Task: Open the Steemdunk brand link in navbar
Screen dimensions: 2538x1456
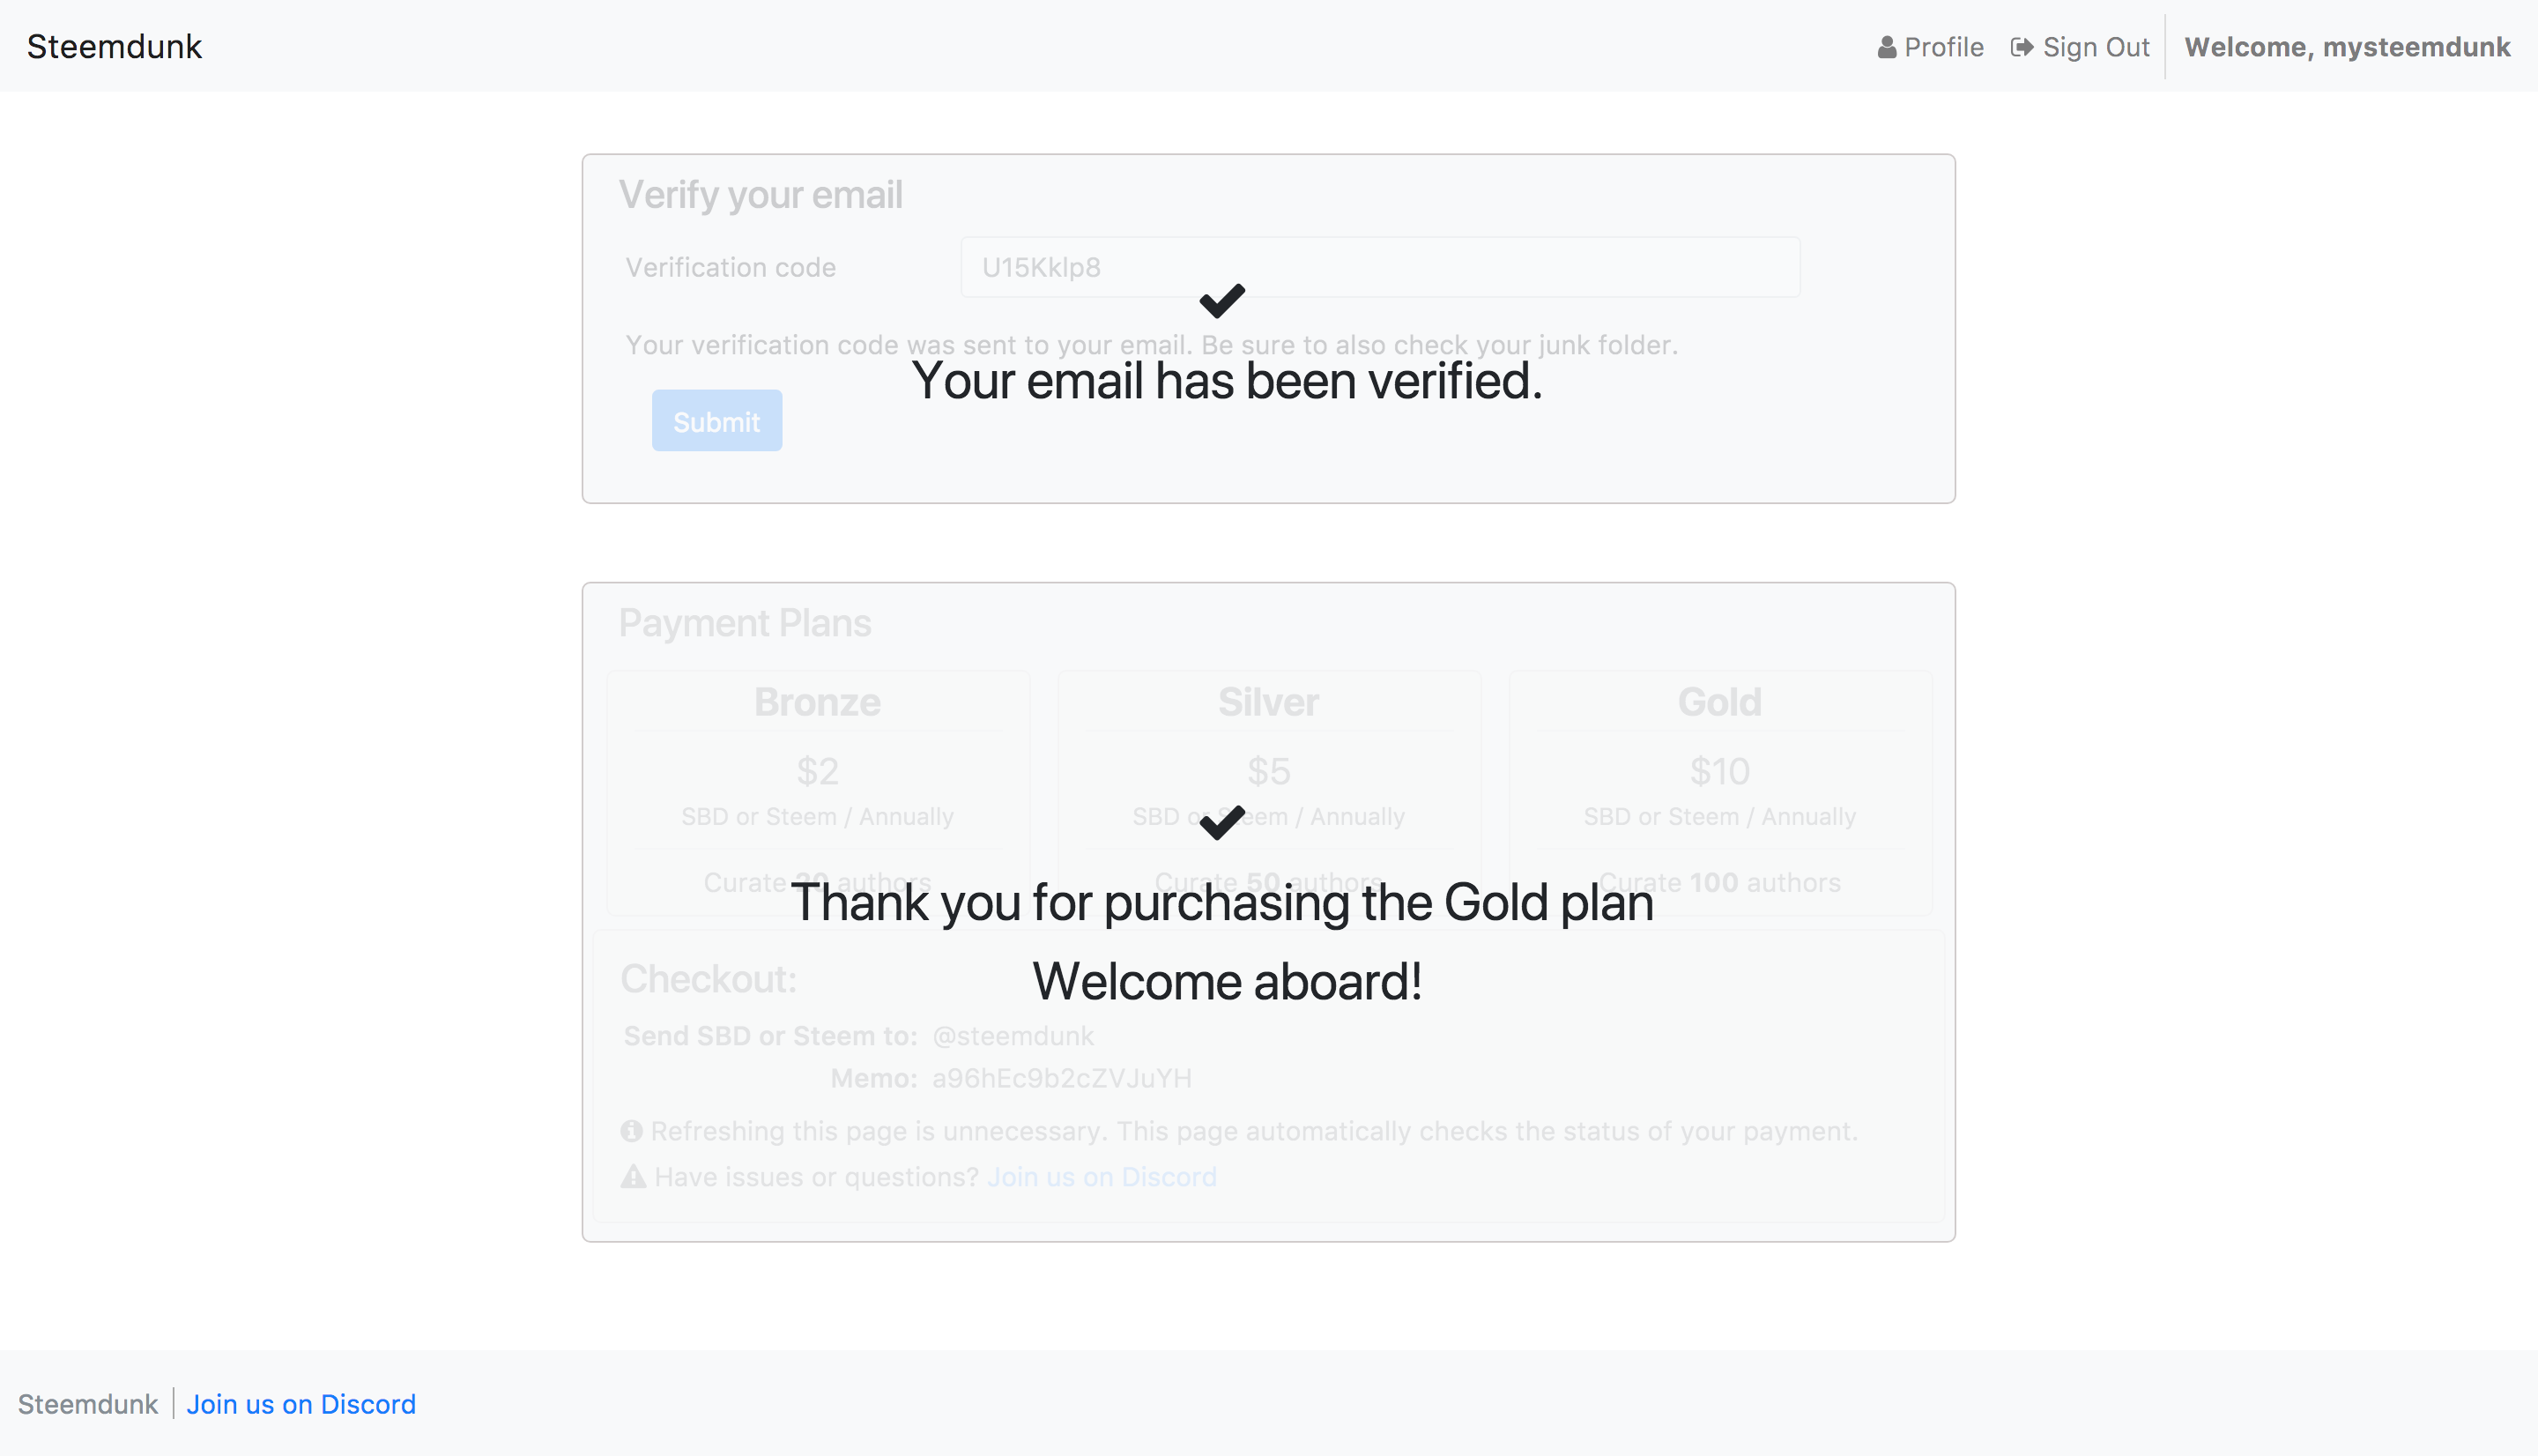Action: click(114, 47)
